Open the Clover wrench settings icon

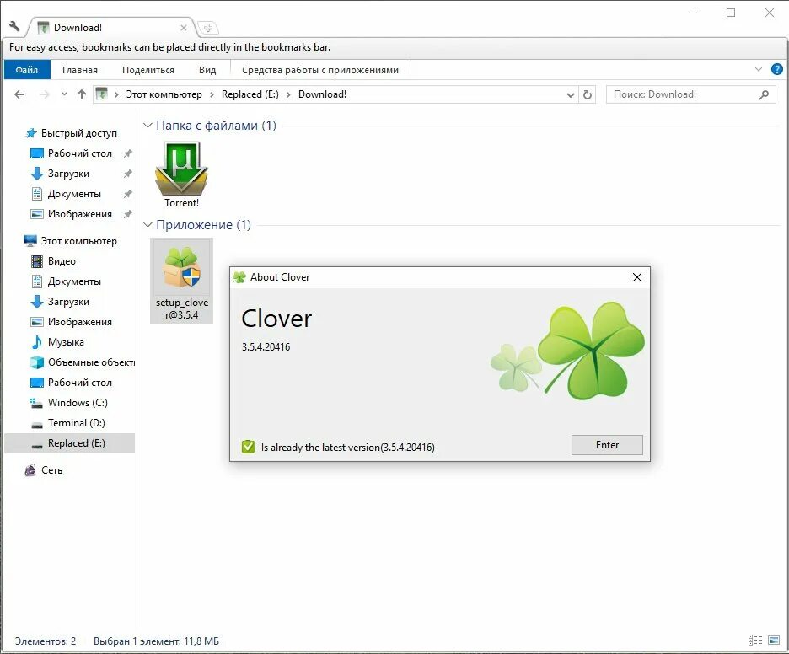click(14, 26)
